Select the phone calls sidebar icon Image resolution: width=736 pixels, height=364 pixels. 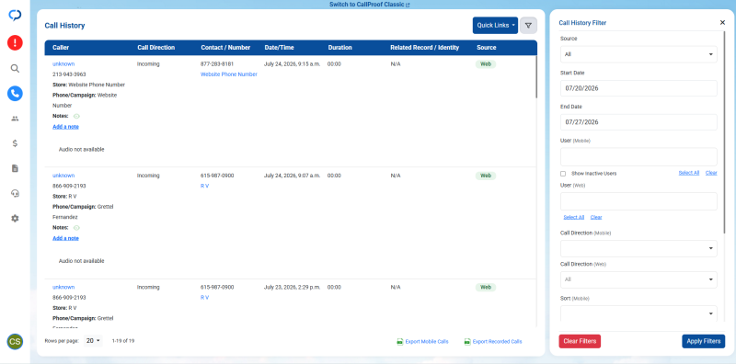[x=15, y=94]
